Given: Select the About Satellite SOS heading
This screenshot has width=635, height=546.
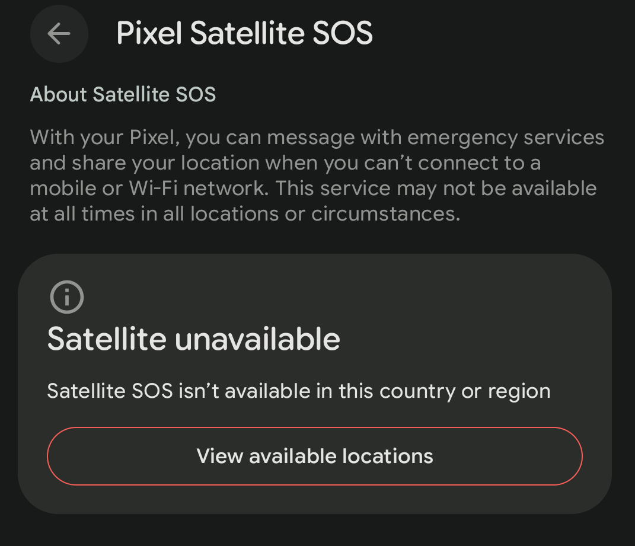Looking at the screenshot, I should point(123,94).
